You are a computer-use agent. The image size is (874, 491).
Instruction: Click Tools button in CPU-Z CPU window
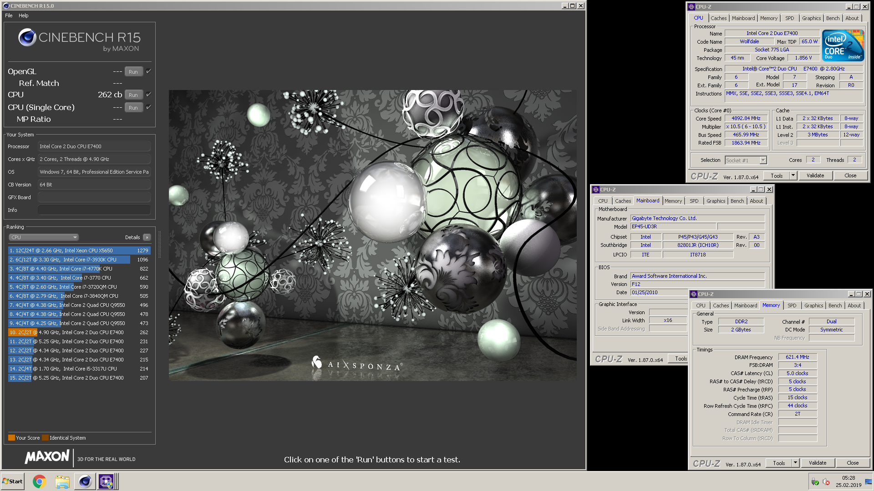tap(777, 175)
